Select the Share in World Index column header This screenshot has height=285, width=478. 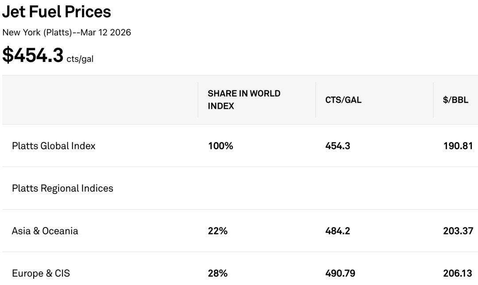(x=244, y=100)
